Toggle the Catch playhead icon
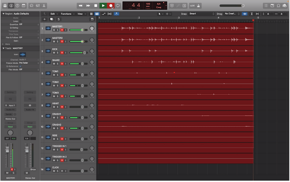This screenshot has height=182, width=290. coord(116,14)
